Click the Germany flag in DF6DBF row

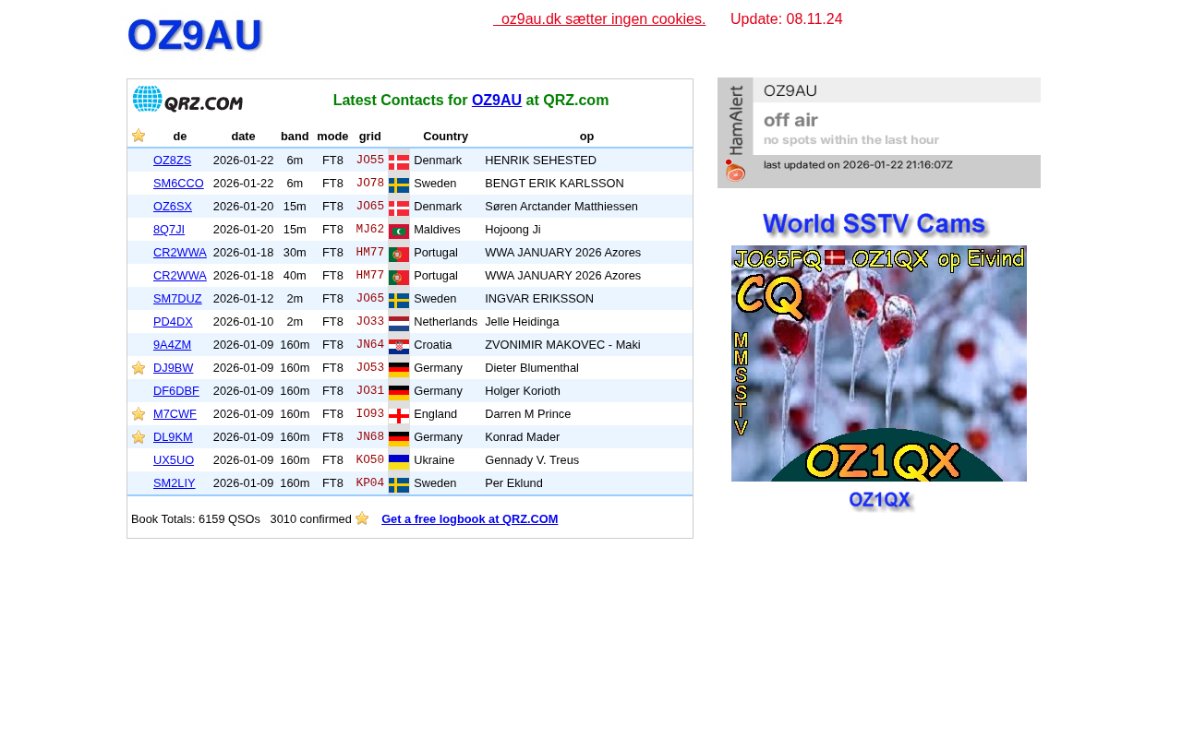[399, 392]
